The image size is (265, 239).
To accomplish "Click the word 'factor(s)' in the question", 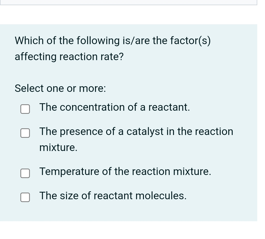I will [x=190, y=41].
